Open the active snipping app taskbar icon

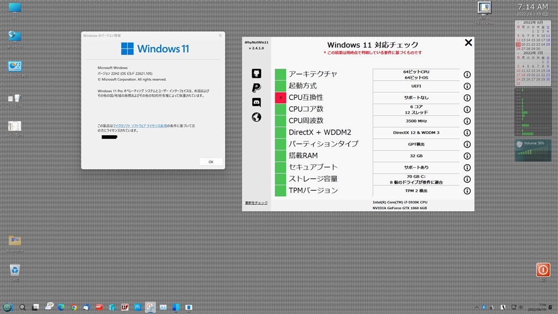click(x=150, y=307)
